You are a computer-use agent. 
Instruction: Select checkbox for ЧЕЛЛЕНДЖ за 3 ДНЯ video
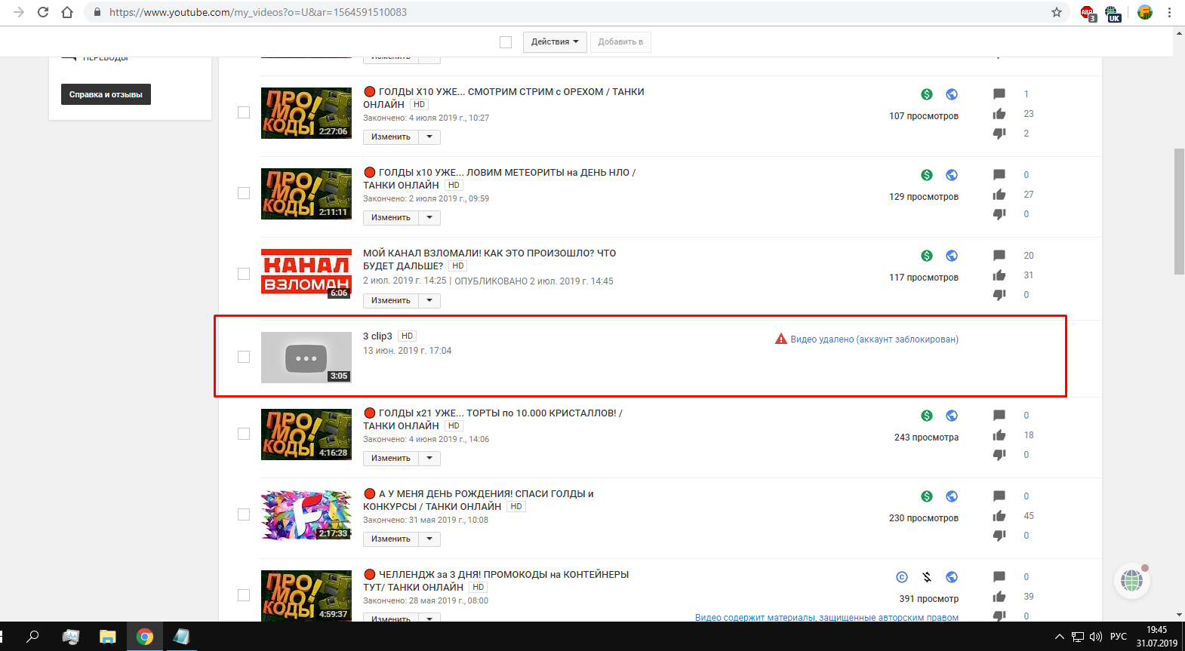tap(244, 595)
